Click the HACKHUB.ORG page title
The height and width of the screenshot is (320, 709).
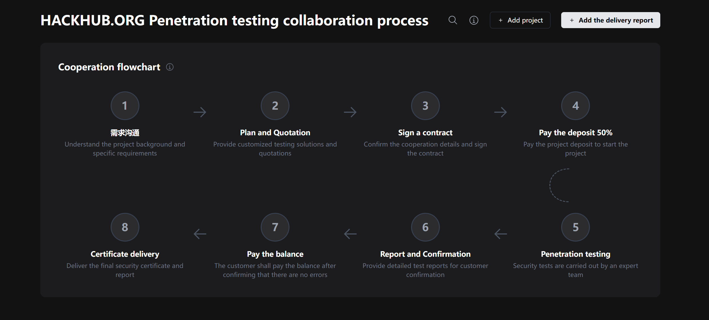(234, 20)
